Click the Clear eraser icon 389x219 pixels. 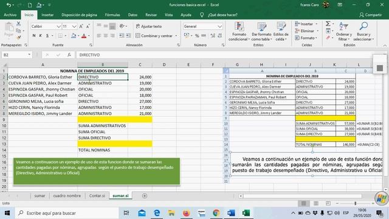pos(328,38)
